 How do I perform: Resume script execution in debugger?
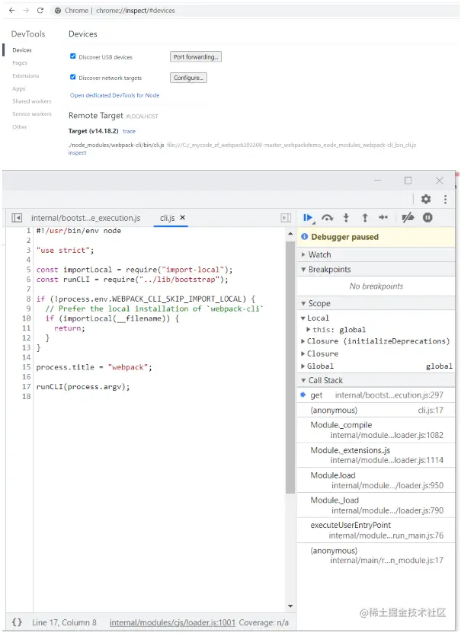[x=308, y=218]
